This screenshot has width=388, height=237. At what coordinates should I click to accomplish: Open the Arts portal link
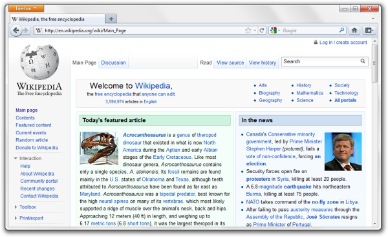click(x=263, y=85)
